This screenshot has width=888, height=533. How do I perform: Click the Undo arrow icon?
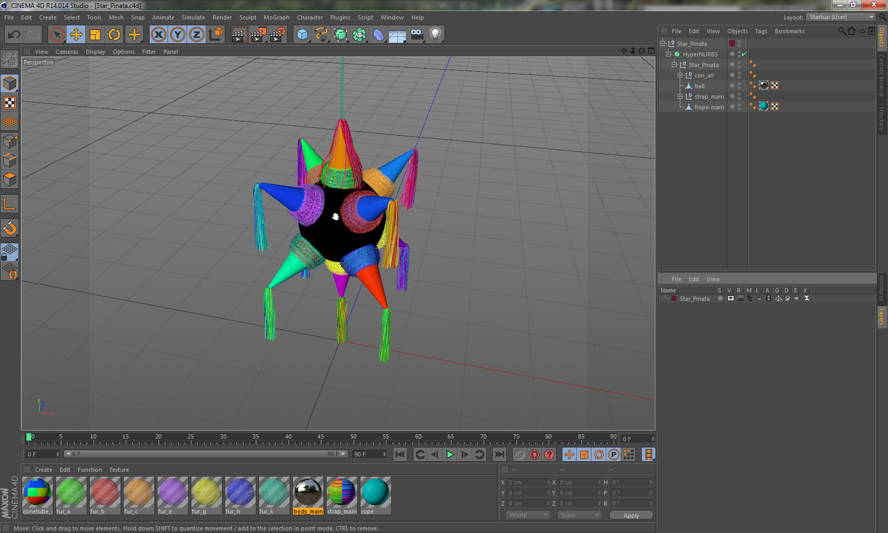(x=14, y=35)
